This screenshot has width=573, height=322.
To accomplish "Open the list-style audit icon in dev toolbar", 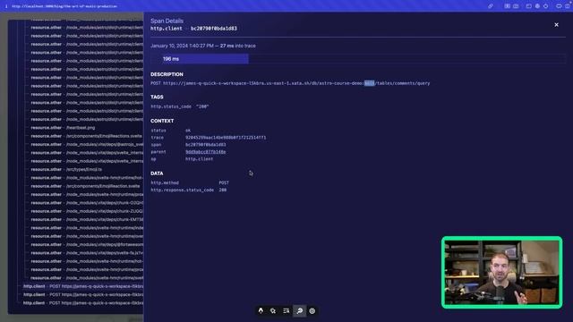I will 286,310.
